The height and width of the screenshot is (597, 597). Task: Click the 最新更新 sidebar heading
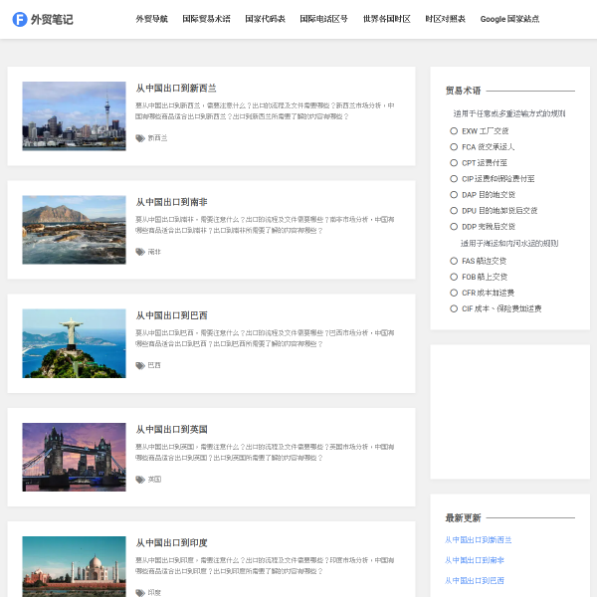coord(463,517)
